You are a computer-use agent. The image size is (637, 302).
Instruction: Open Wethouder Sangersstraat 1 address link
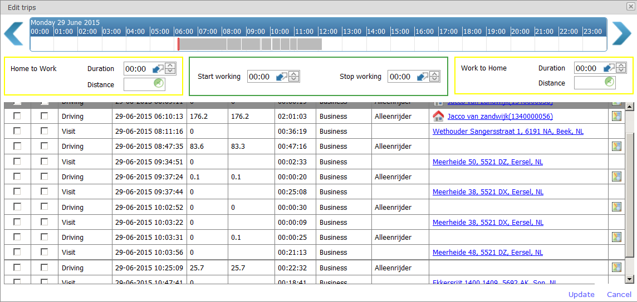coord(508,132)
